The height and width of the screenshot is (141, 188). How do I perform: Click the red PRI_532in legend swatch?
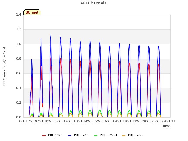(44, 136)
